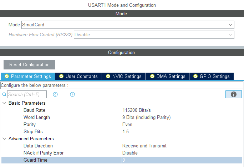244x167 pixels.
Task: Edit the Guard Time value field
Action: pos(181,160)
